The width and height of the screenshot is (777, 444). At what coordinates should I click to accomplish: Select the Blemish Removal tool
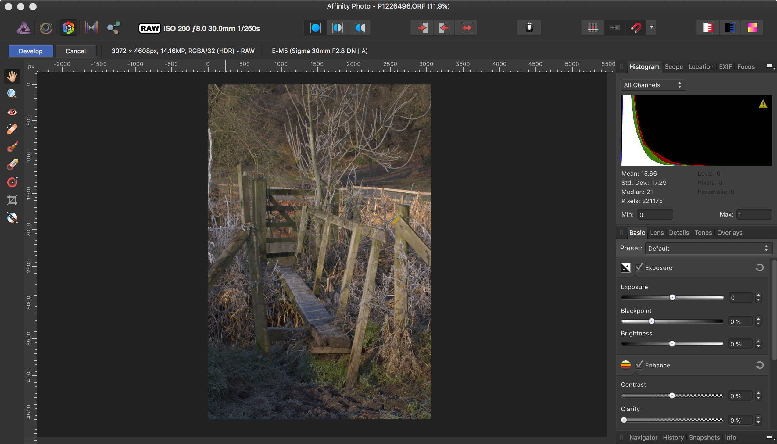coord(12,129)
